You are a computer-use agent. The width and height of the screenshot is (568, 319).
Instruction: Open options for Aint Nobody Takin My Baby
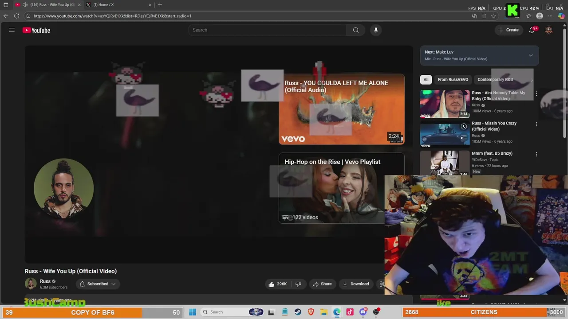tap(536, 93)
